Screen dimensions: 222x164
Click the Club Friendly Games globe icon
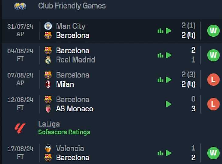[20, 6]
